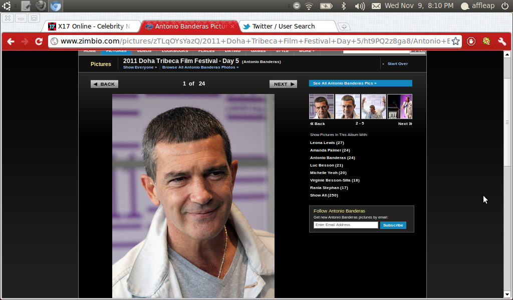This screenshot has height=300, width=513.
Task: Expand the MORE navigation dropdown
Action: [307, 51]
